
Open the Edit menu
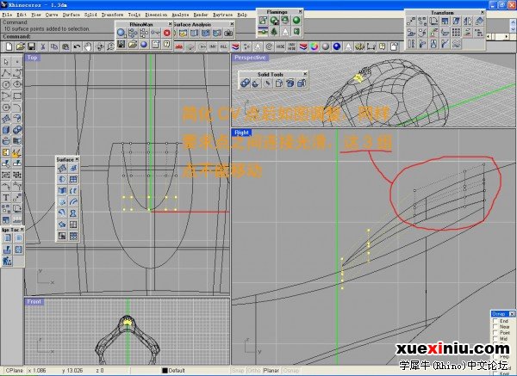tap(22, 15)
